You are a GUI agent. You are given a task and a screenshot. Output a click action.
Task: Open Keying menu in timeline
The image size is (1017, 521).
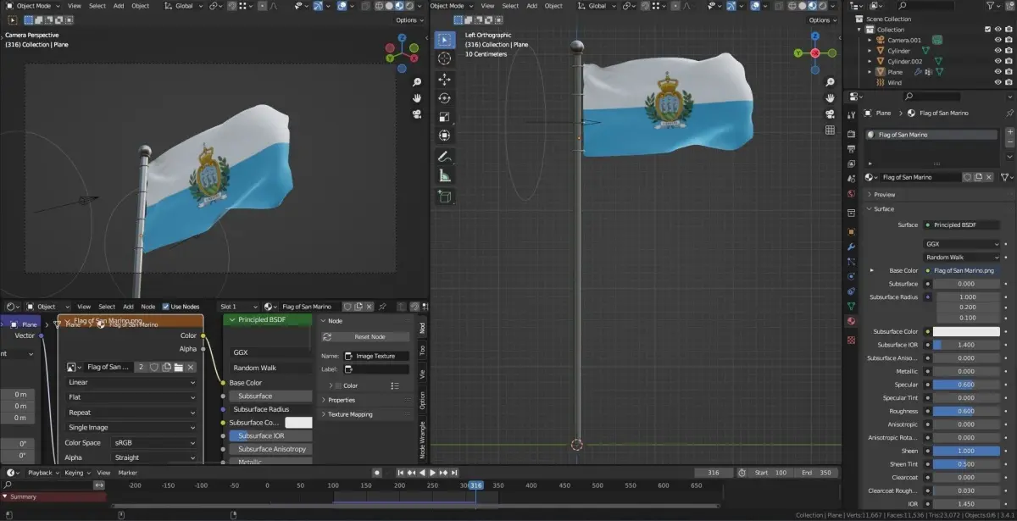point(75,473)
